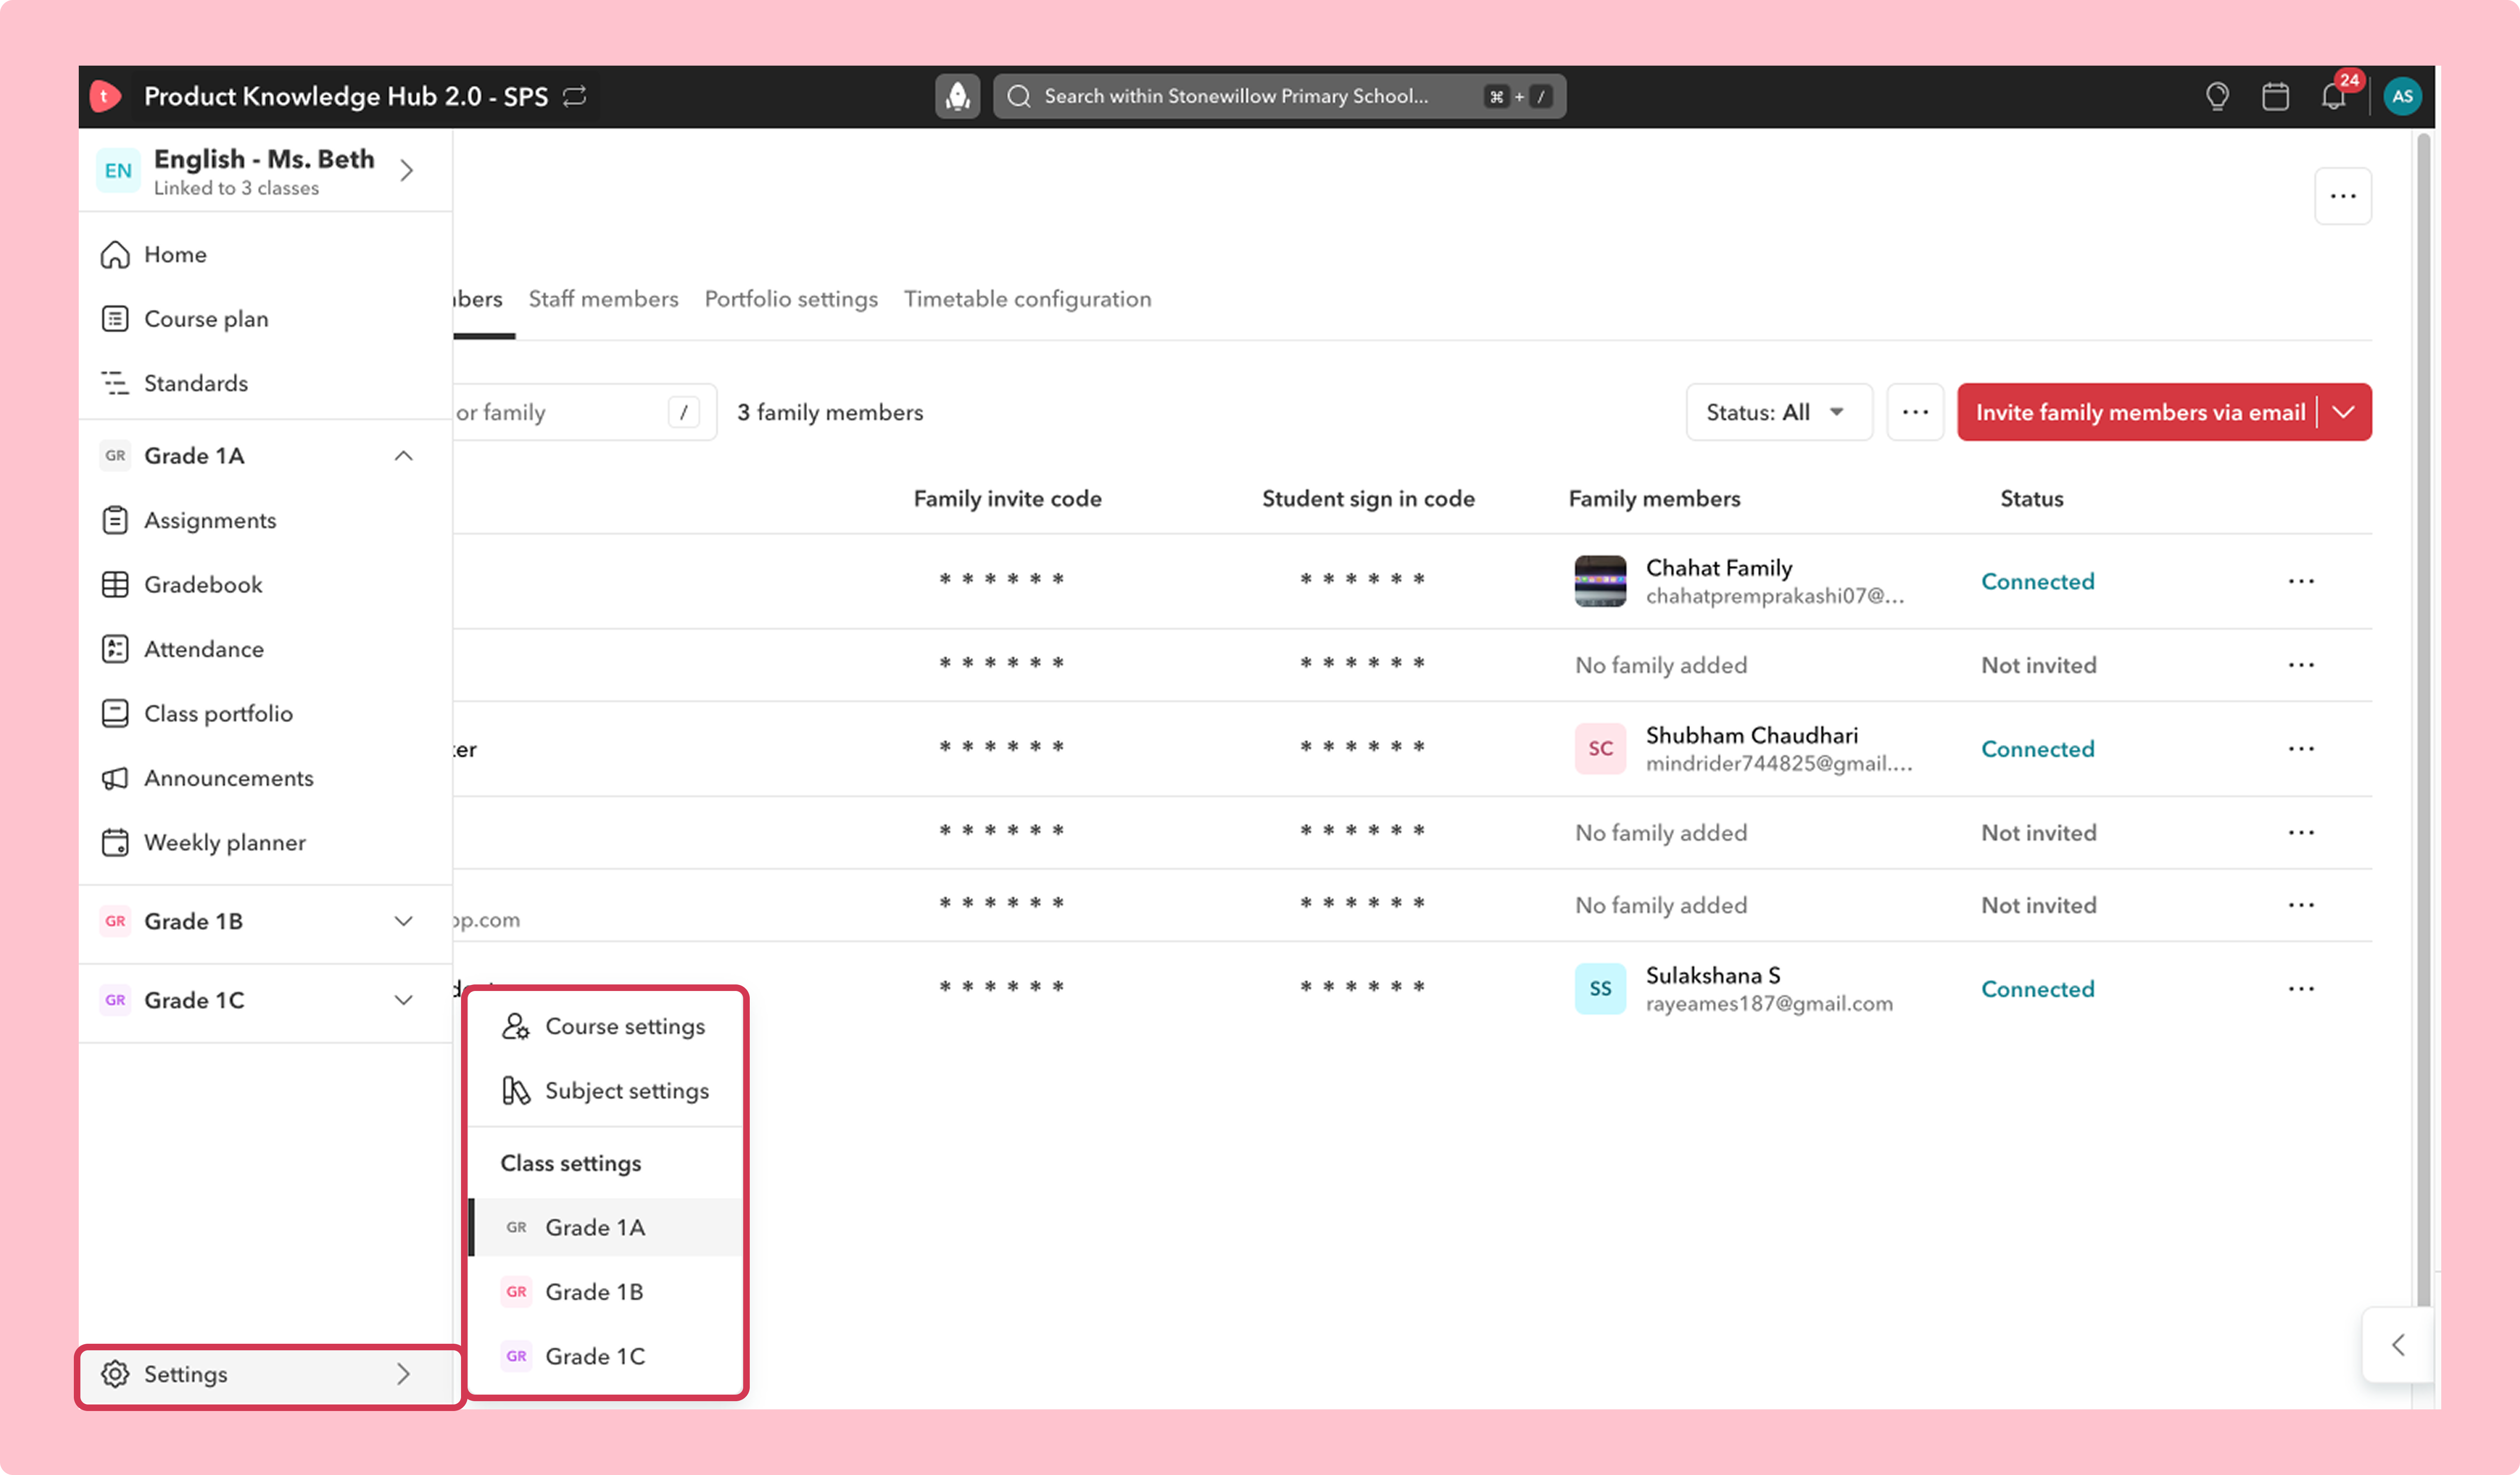The height and width of the screenshot is (1475, 2520).
Task: Expand the Grade 1B section
Action: click(x=403, y=921)
